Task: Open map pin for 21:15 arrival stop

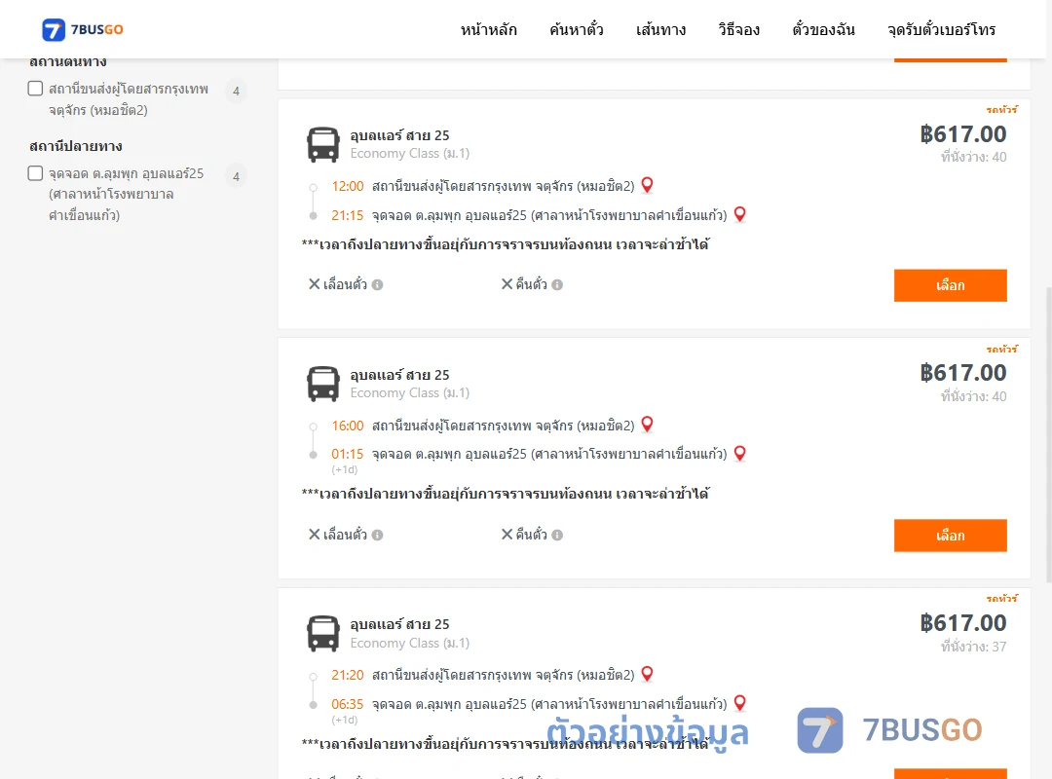Action: [739, 214]
